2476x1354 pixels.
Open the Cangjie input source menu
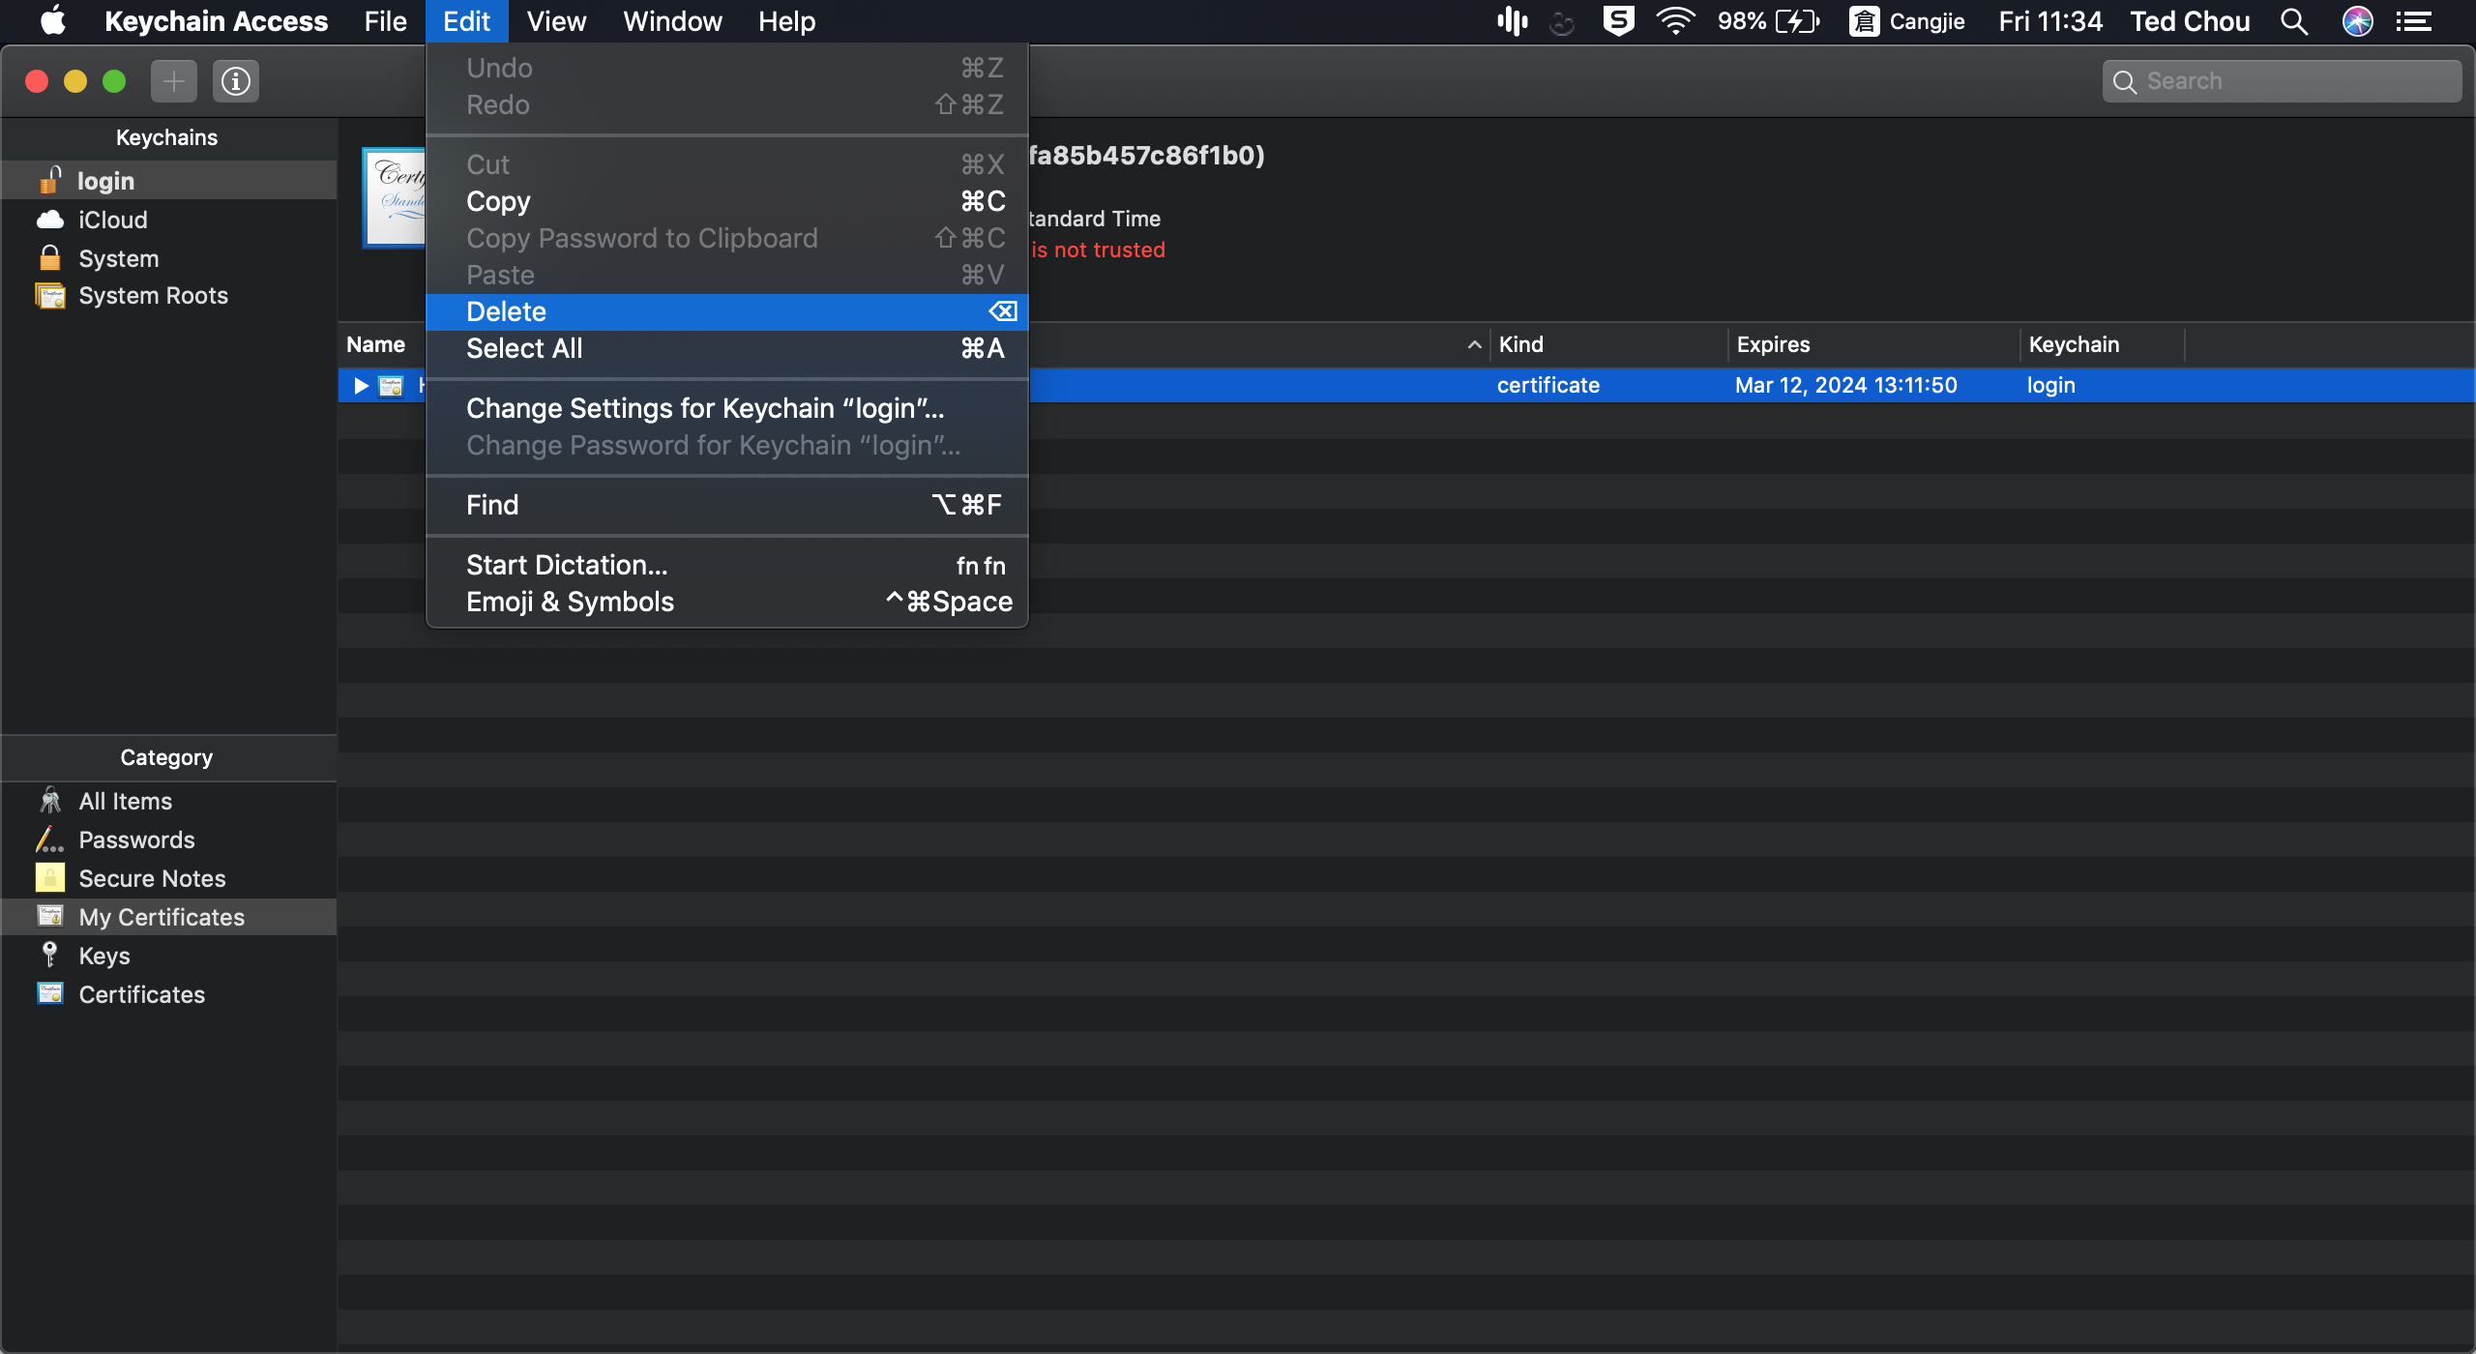[x=1906, y=21]
